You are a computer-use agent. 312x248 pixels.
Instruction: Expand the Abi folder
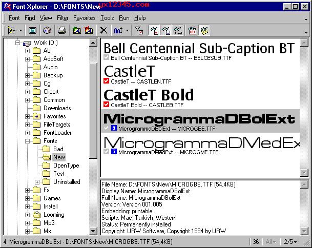(28, 51)
